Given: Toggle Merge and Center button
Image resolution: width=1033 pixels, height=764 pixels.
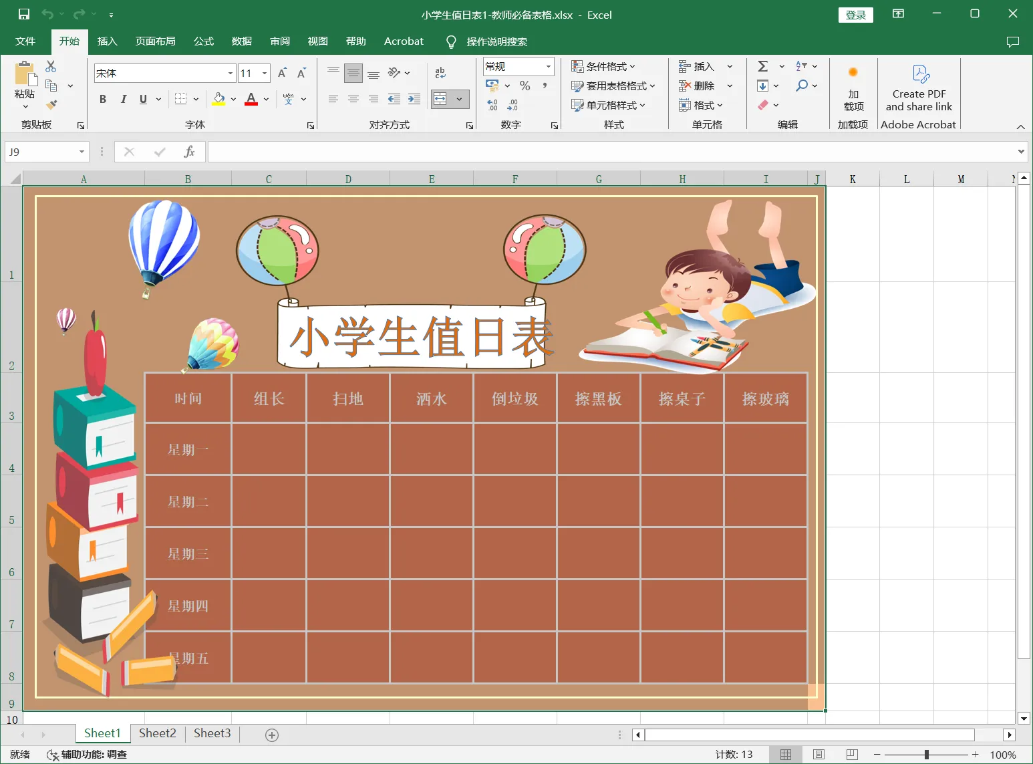Looking at the screenshot, I should pyautogui.click(x=440, y=99).
